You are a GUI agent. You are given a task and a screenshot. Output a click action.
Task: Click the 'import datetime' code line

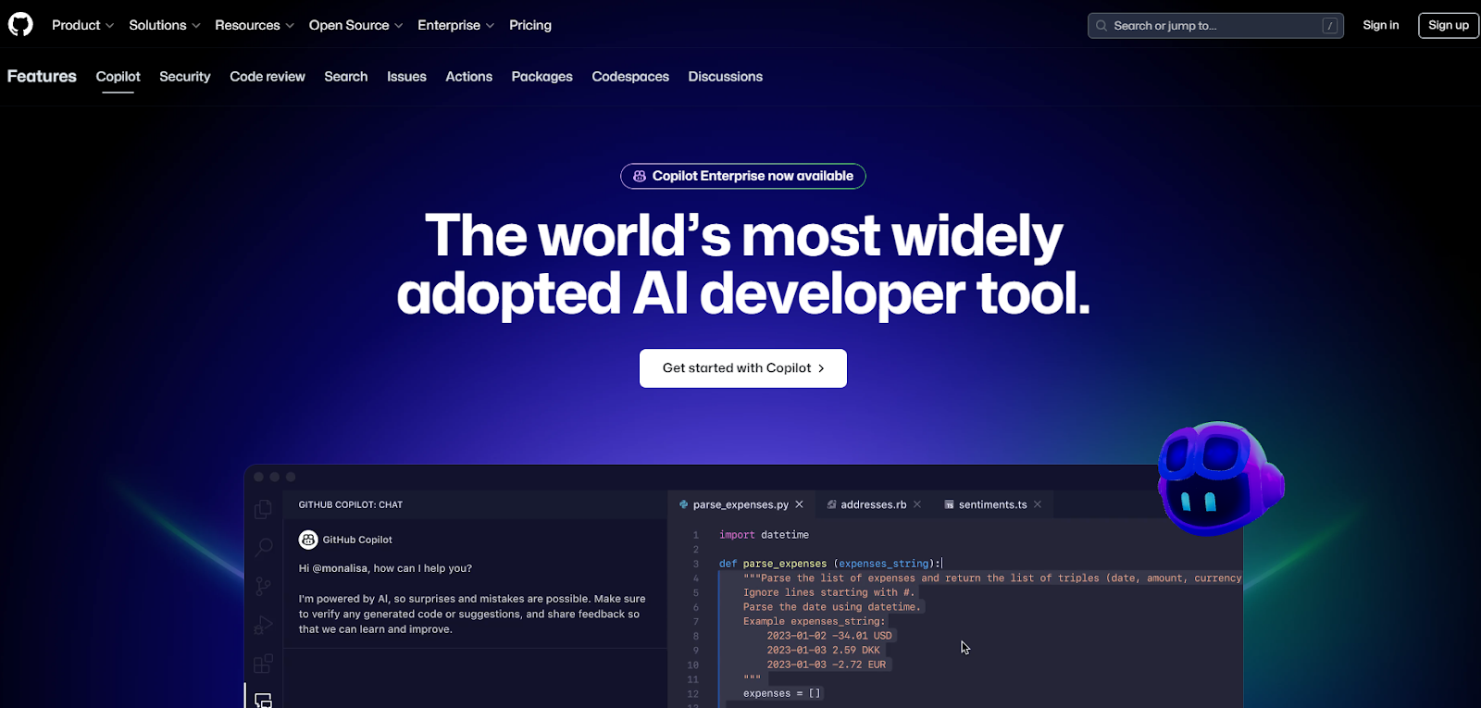coord(764,535)
